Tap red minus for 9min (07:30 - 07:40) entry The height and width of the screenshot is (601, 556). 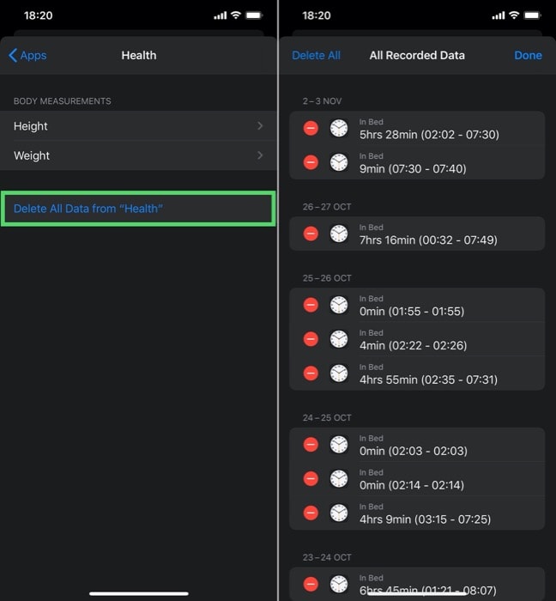[x=311, y=162]
